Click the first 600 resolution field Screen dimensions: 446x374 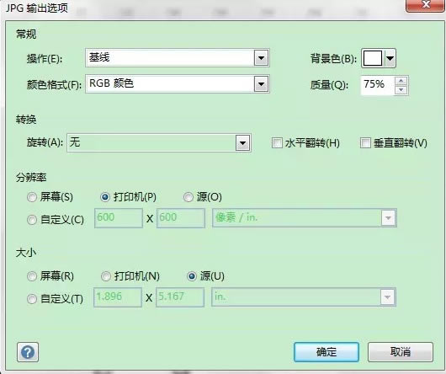click(x=119, y=218)
